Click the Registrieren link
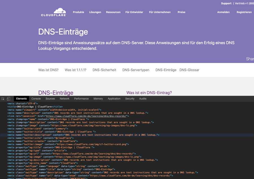The image size is (254, 179). tap(244, 12)
